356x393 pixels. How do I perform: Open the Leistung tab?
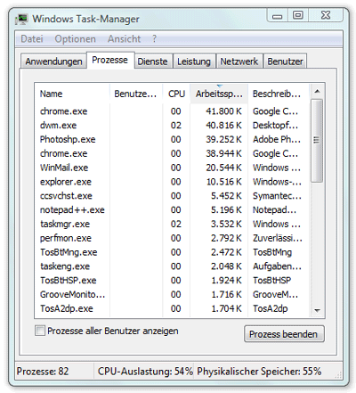point(194,61)
